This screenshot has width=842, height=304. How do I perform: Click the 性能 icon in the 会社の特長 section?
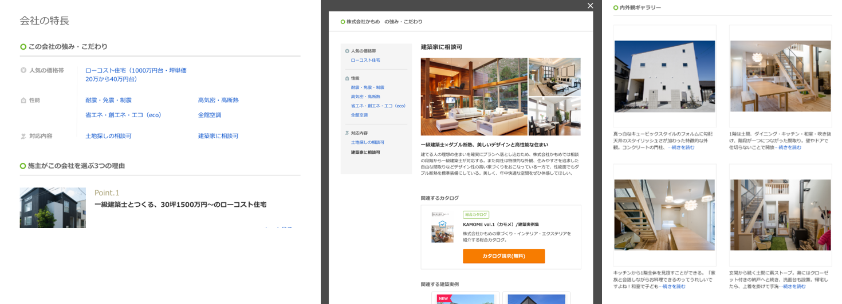(23, 101)
